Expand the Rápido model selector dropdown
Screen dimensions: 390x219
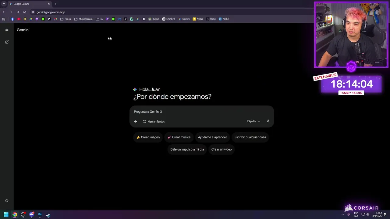[253, 121]
